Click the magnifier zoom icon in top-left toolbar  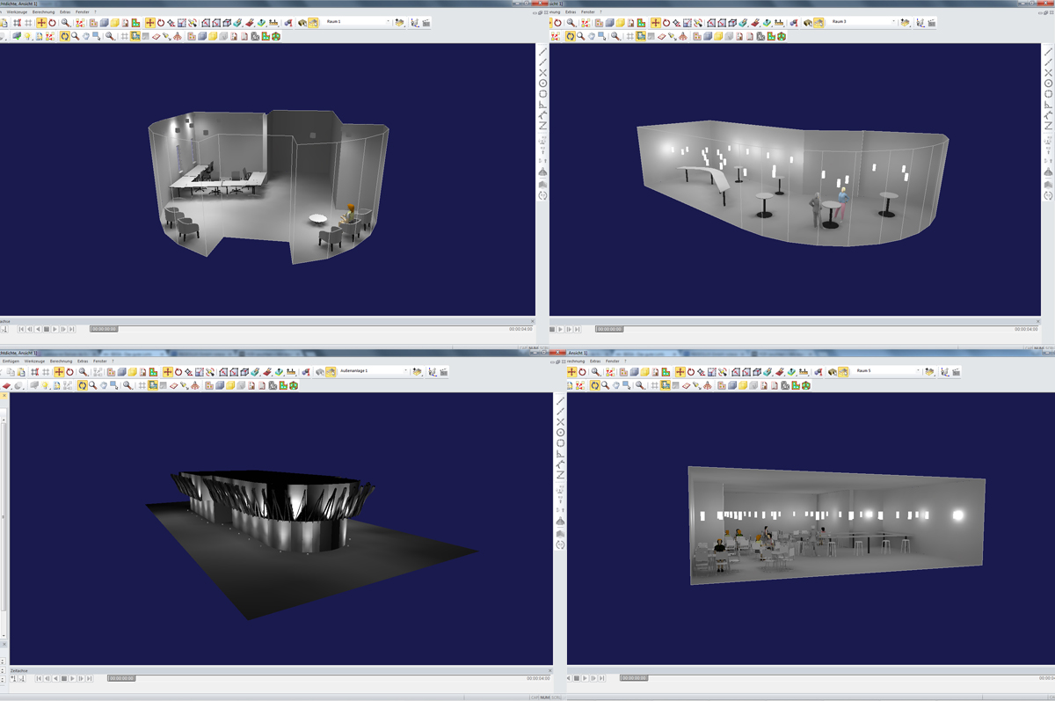tap(65, 22)
